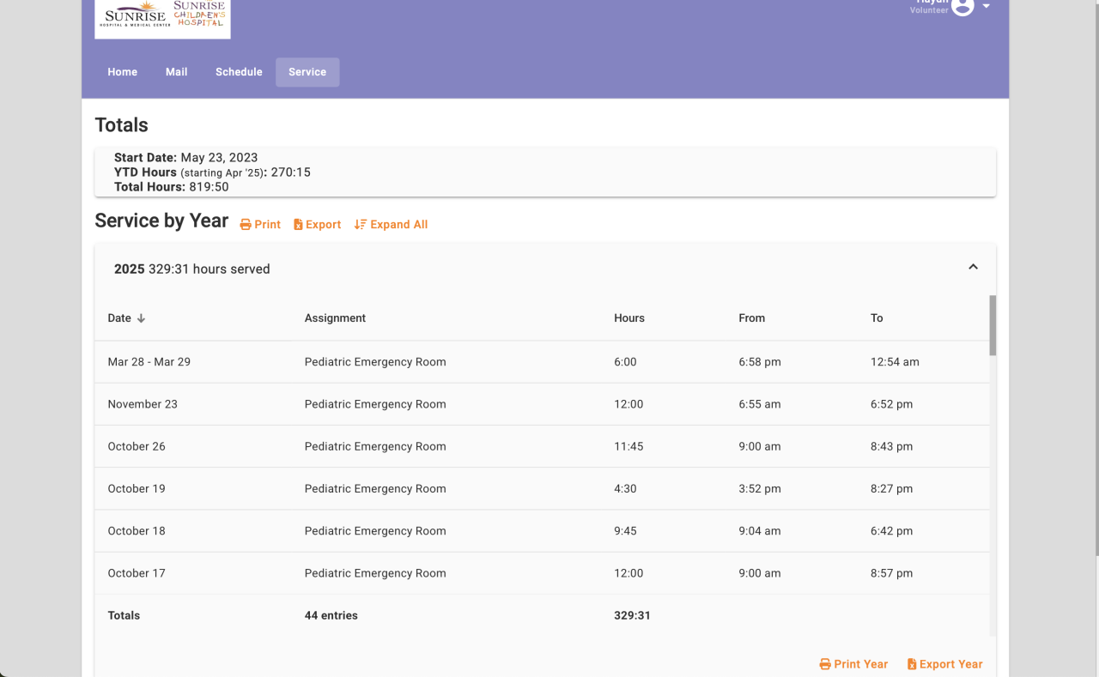Image resolution: width=1099 pixels, height=677 pixels.
Task: Click the 6:00 hours value
Action: (x=625, y=362)
